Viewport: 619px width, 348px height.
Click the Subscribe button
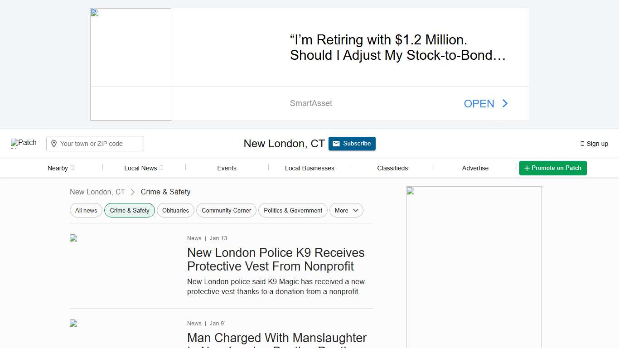(352, 144)
